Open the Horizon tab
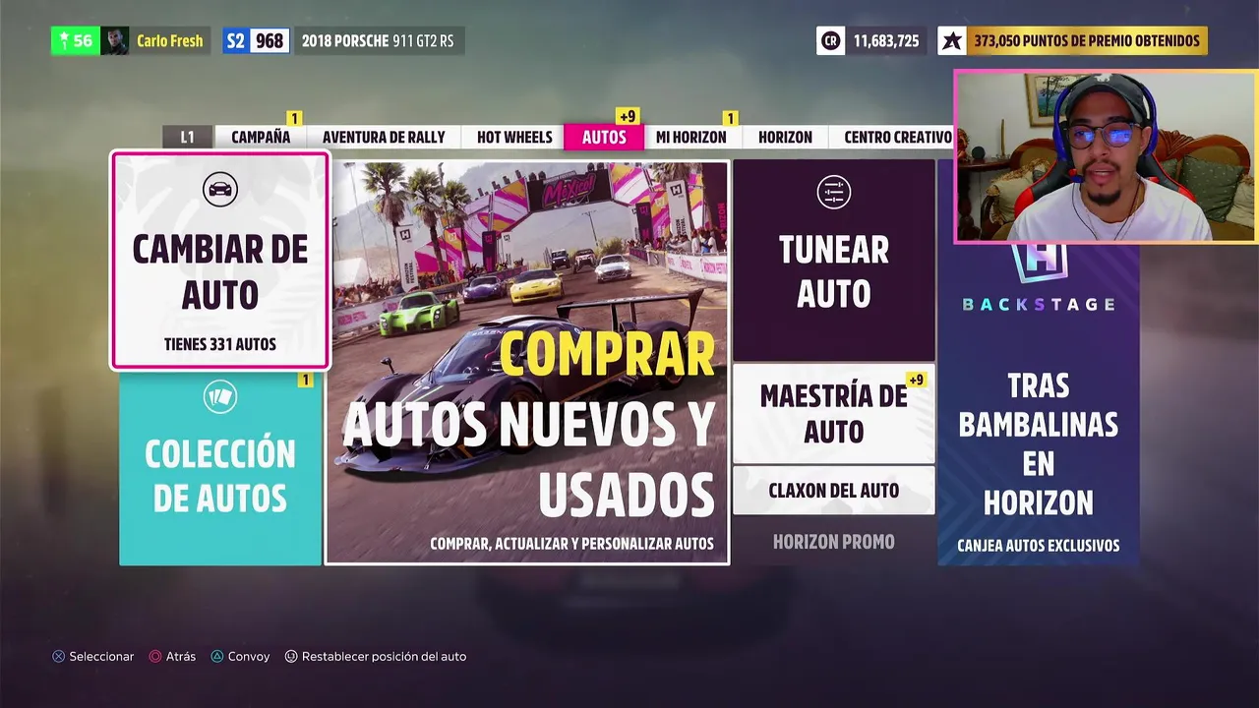This screenshot has width=1259, height=708. [785, 137]
